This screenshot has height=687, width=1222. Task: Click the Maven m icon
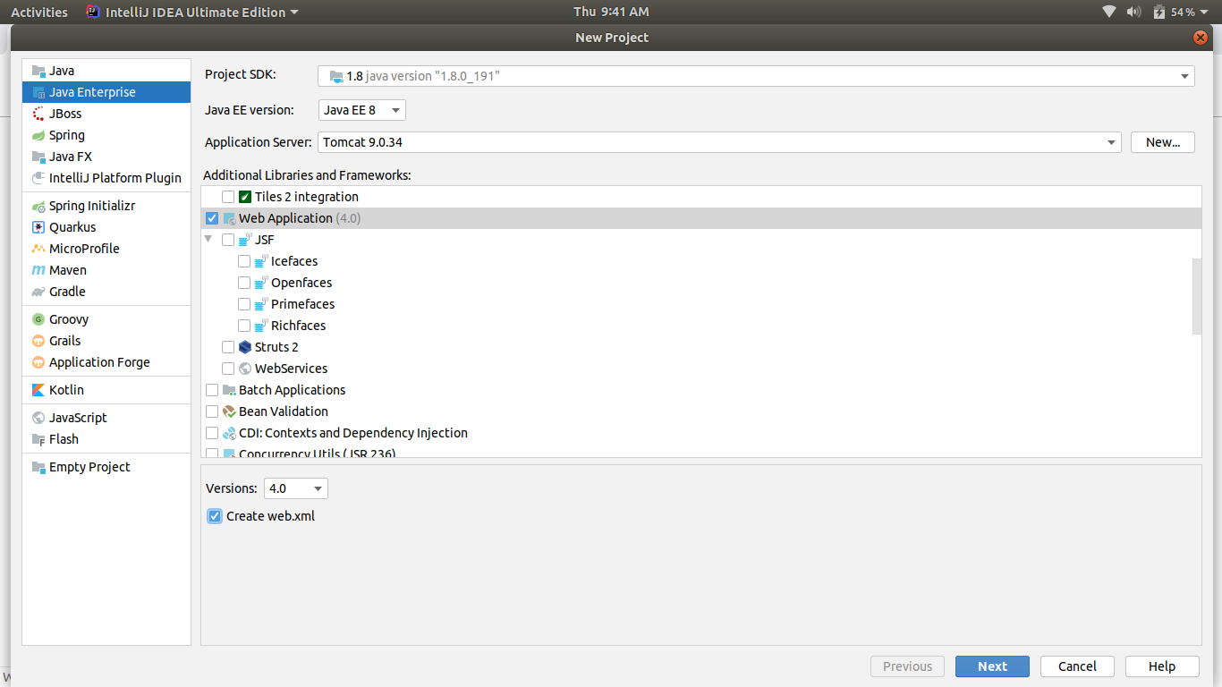click(x=38, y=270)
